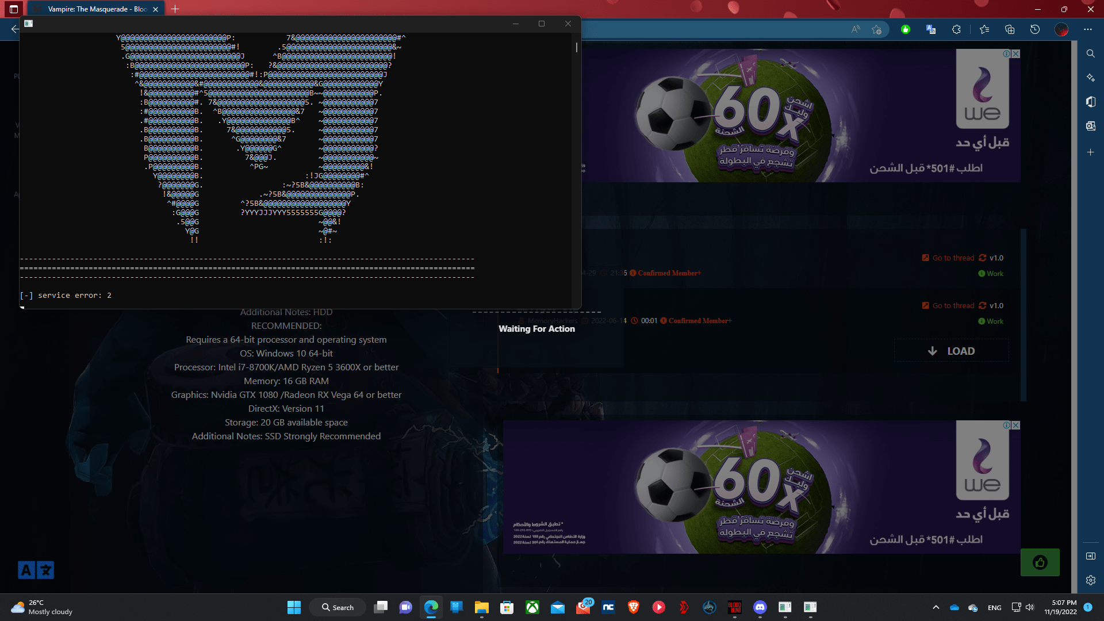The height and width of the screenshot is (621, 1104).
Task: Open Microsoft Edge from the taskbar
Action: pos(431,607)
